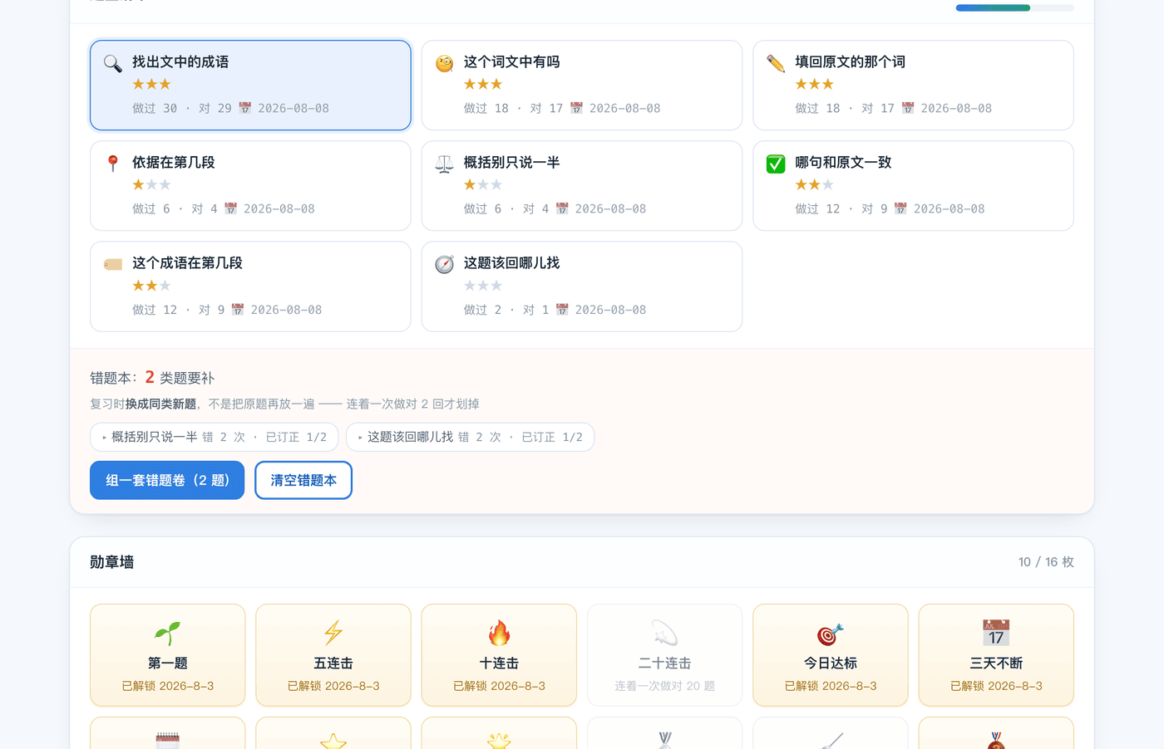Viewport: 1164px width, 749px height.
Task: Click progress bar at top right
Action: (1014, 8)
